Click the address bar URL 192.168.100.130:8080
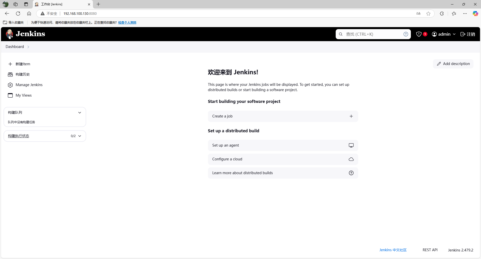Image resolution: width=481 pixels, height=259 pixels. pyautogui.click(x=80, y=14)
